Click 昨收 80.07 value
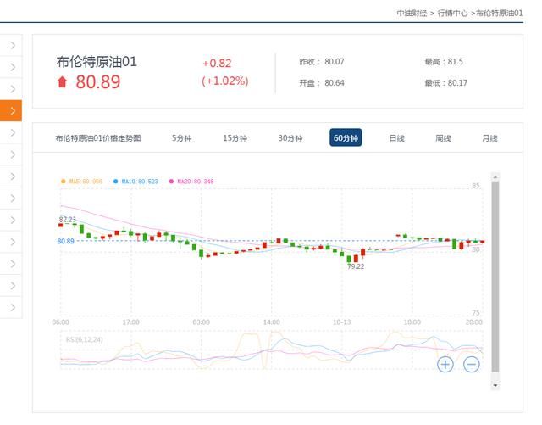This screenshot has width=542, height=425. point(335,62)
